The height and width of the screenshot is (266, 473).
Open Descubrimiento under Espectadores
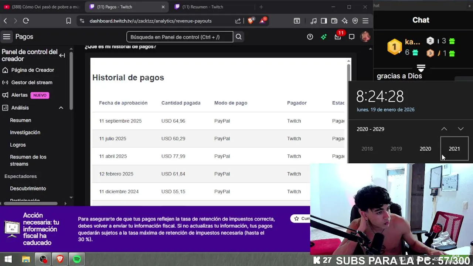pos(28,188)
